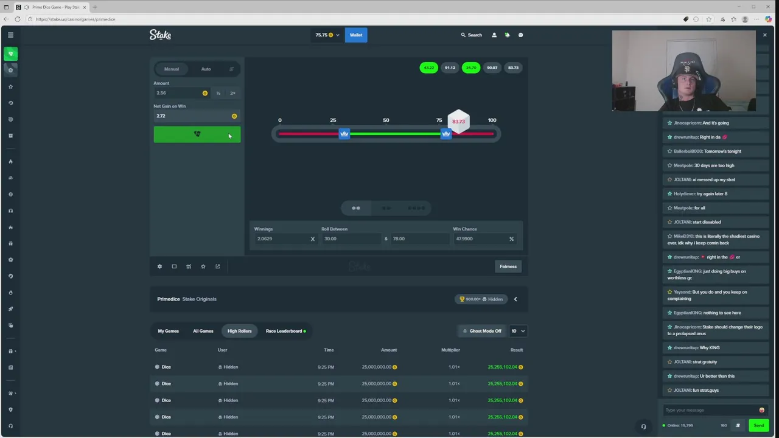This screenshot has height=438, width=779.
Task: Open the Favourites star sidebar icon
Action: pyautogui.click(x=10, y=86)
